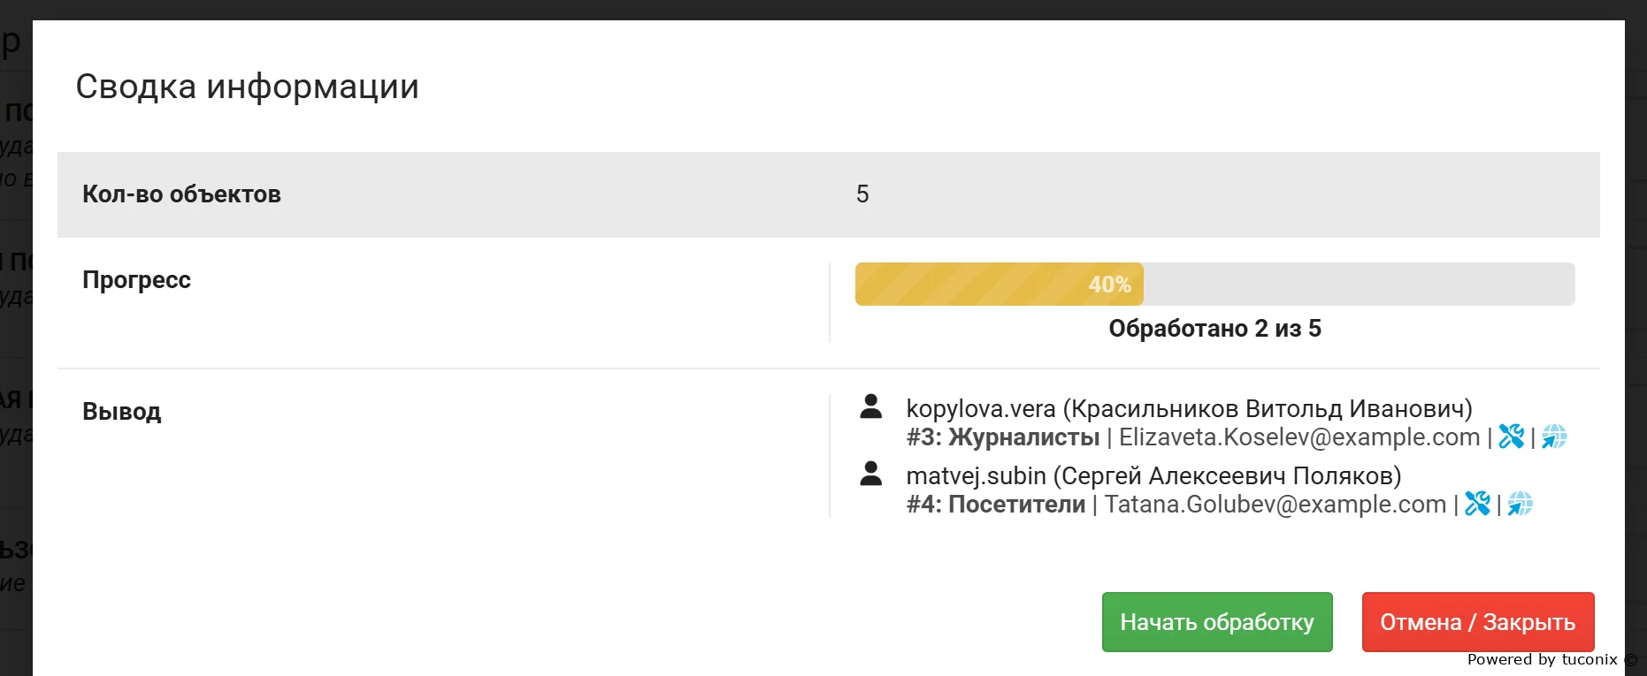1647x676 pixels.
Task: Click the Обработано 2 из 5 status text
Action: click(x=1214, y=329)
